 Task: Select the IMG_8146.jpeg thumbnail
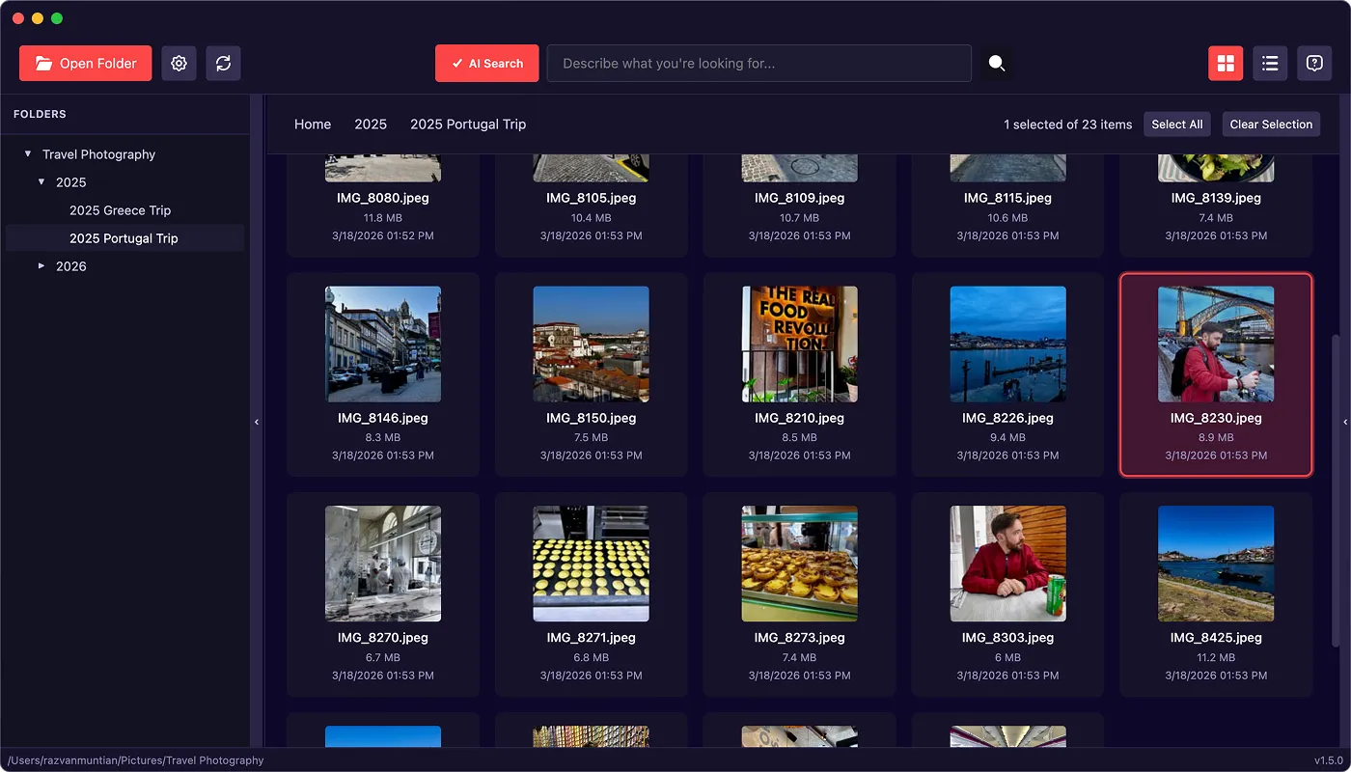[383, 345]
